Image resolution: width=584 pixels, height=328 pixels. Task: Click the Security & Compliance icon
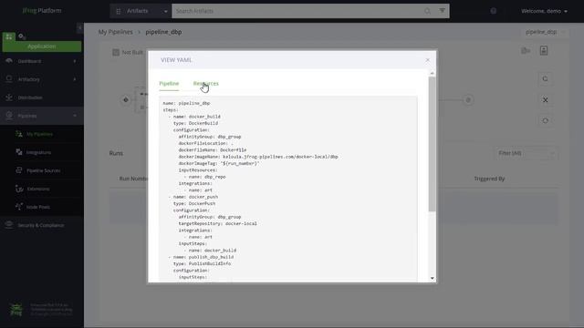9,225
